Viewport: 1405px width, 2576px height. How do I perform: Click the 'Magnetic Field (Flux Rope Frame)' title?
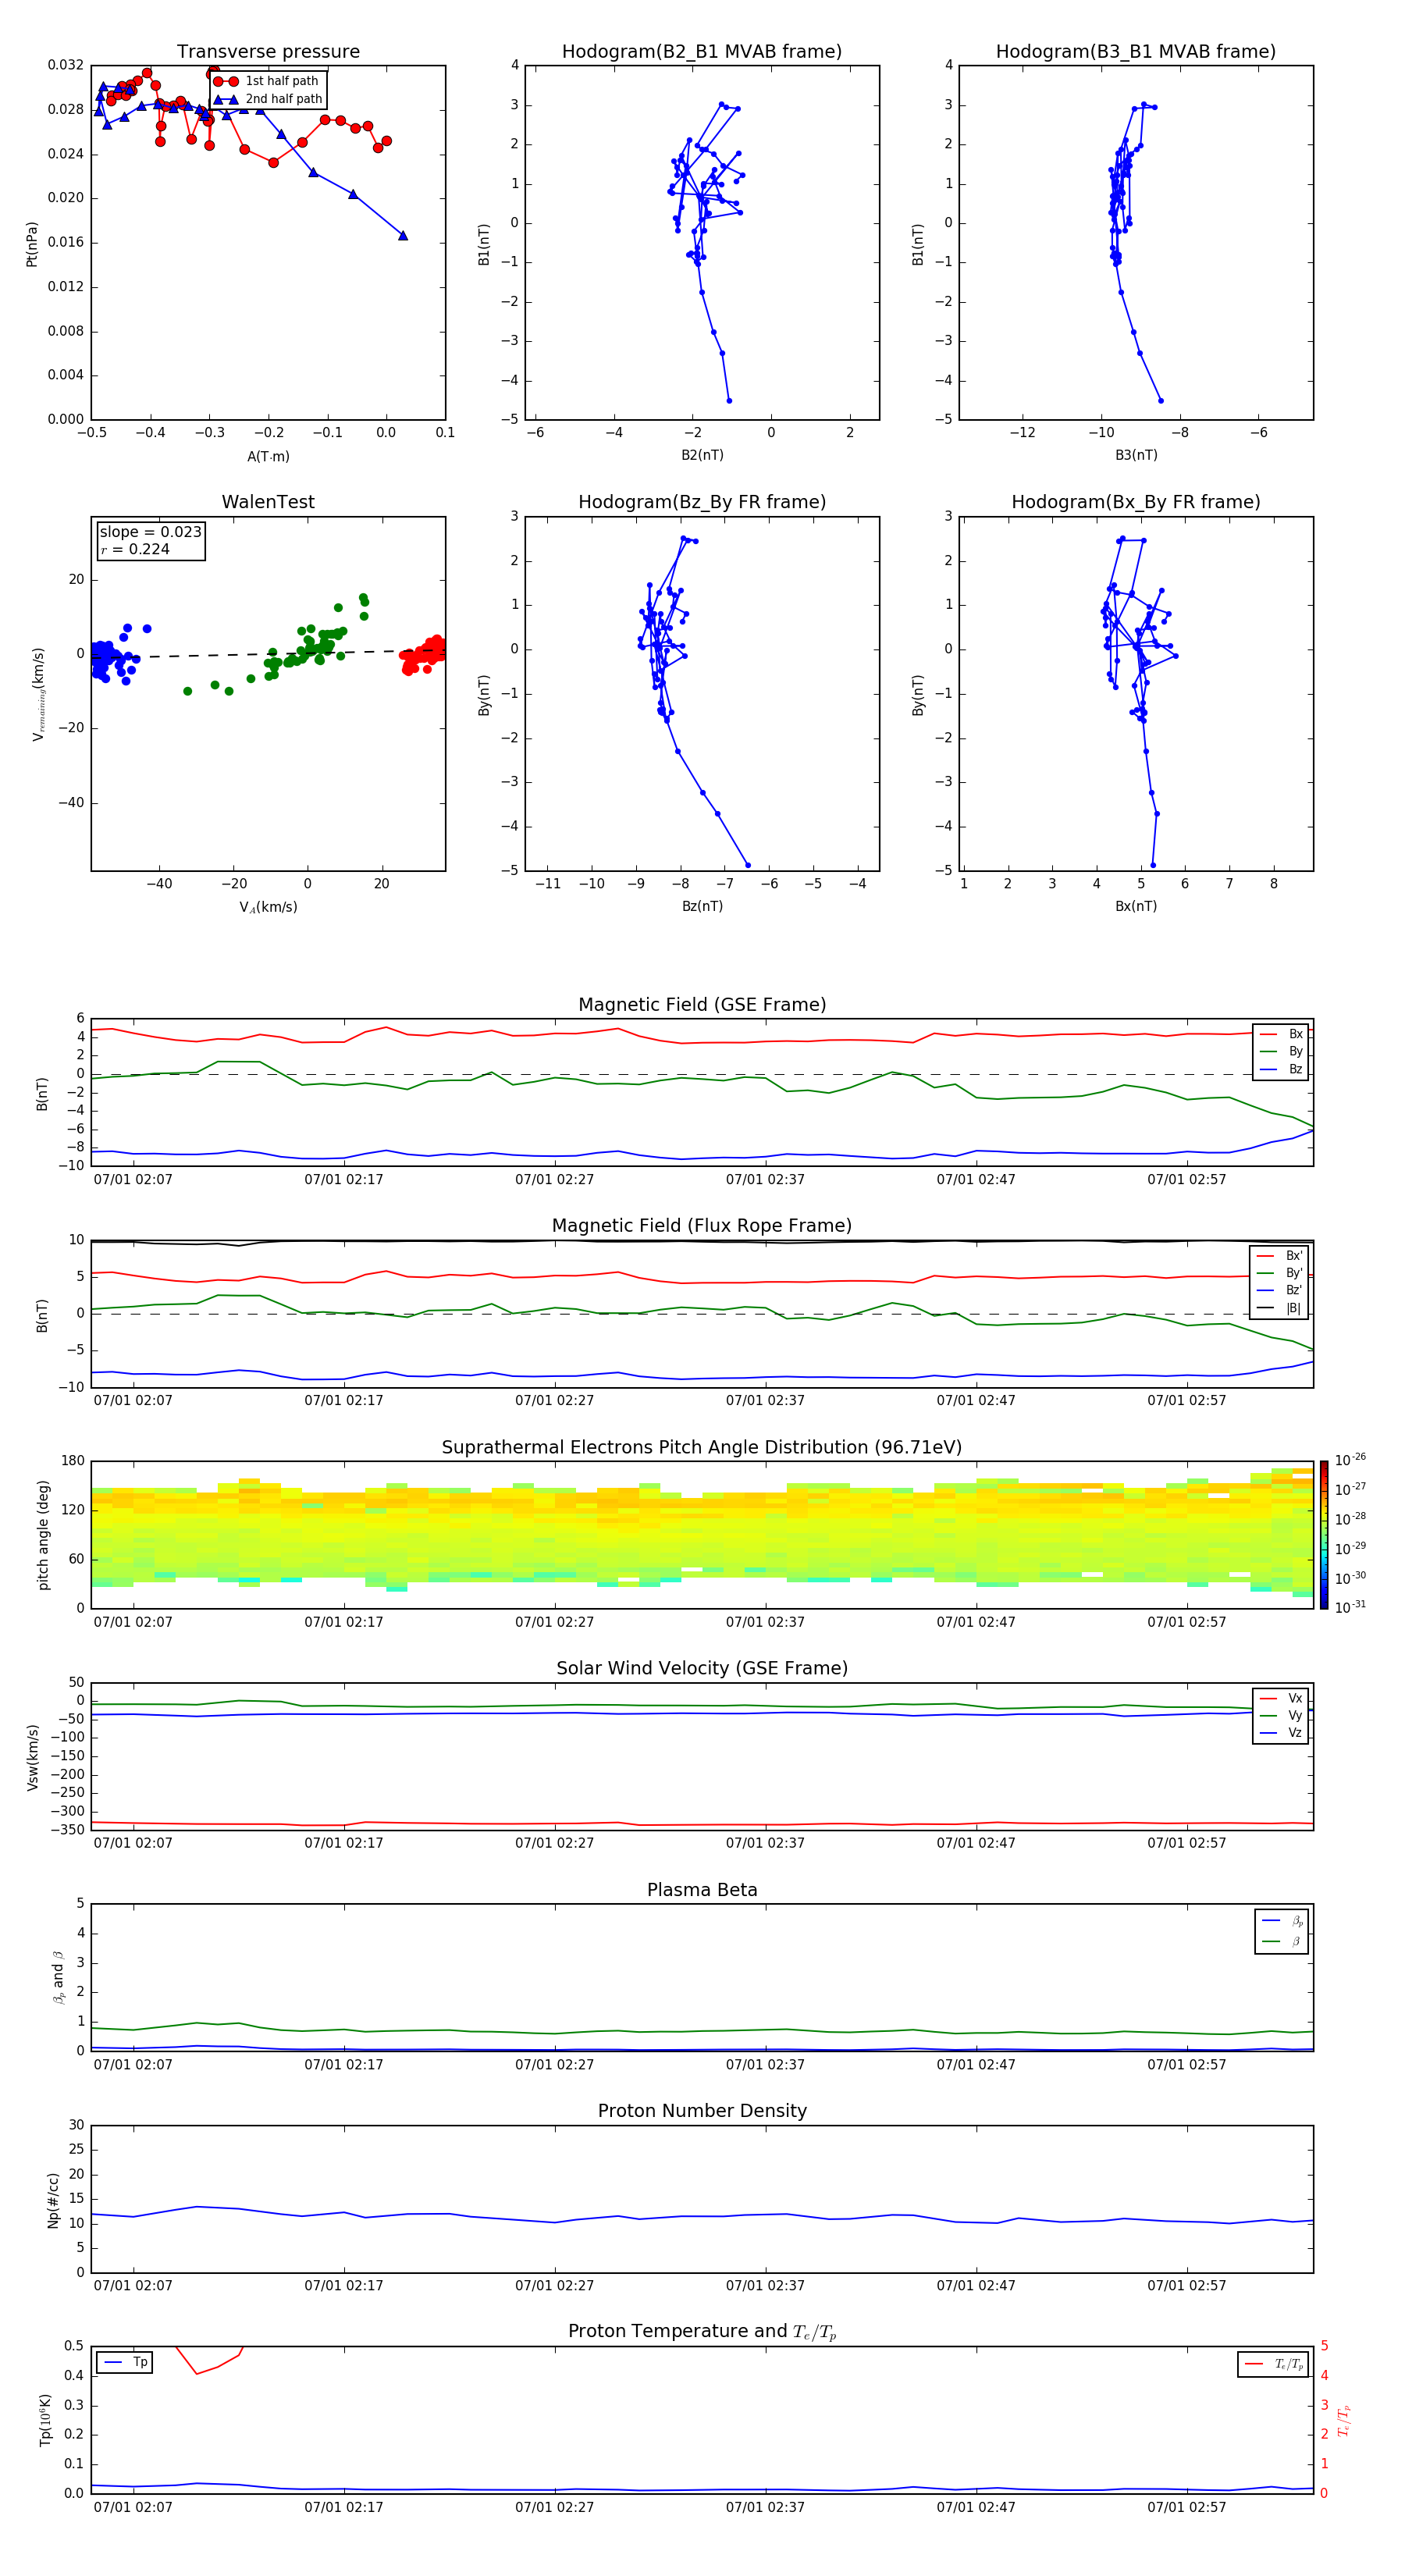pyautogui.click(x=702, y=1226)
